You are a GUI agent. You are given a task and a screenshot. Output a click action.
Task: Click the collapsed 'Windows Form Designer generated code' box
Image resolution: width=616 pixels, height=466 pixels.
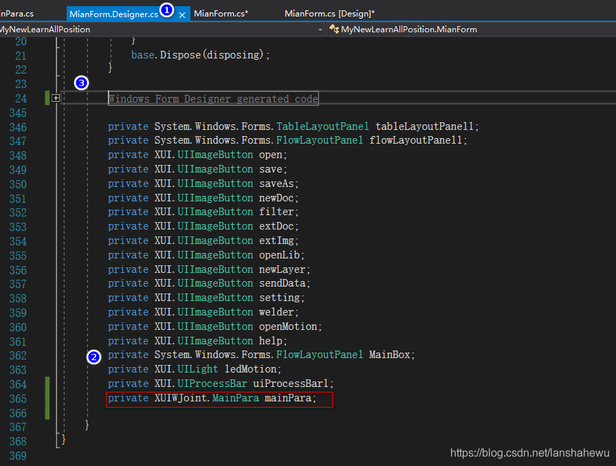point(213,98)
